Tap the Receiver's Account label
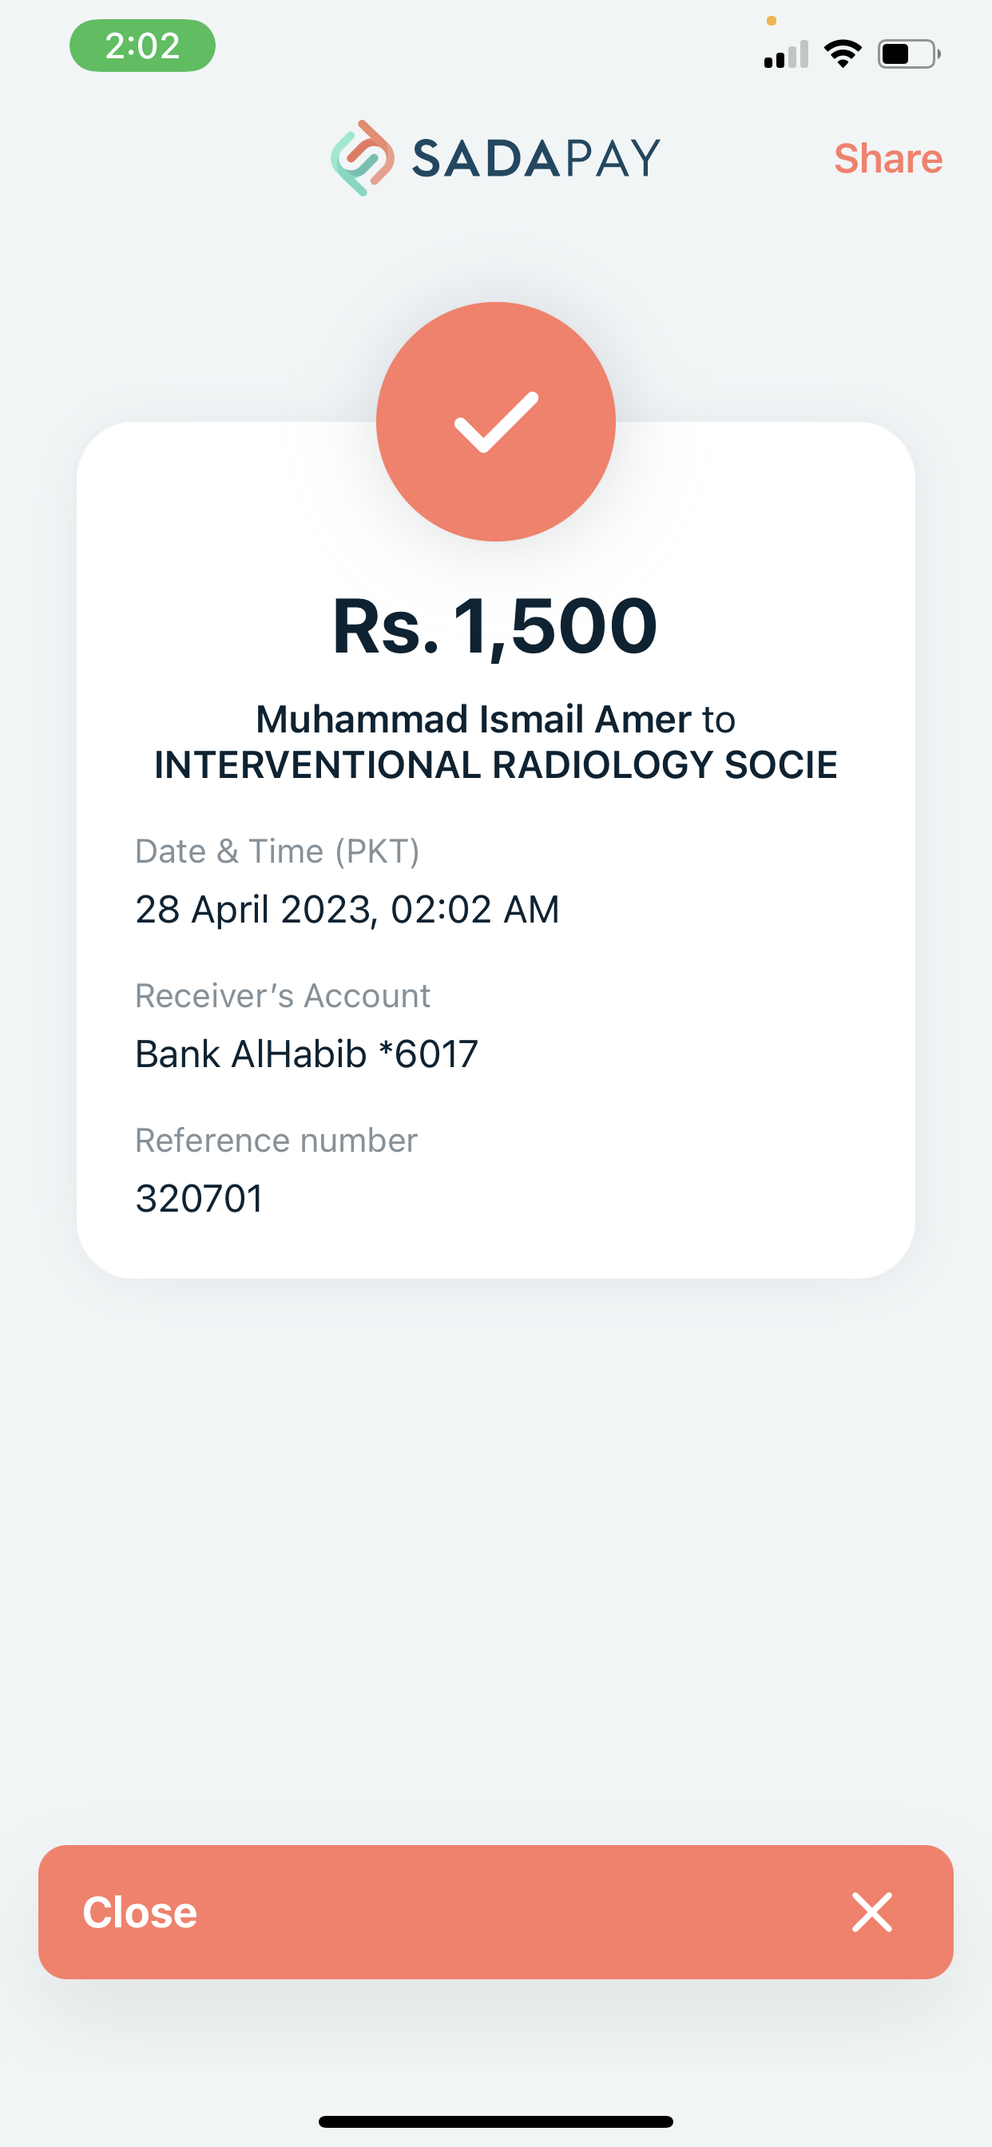The height and width of the screenshot is (2147, 992). pos(283,996)
